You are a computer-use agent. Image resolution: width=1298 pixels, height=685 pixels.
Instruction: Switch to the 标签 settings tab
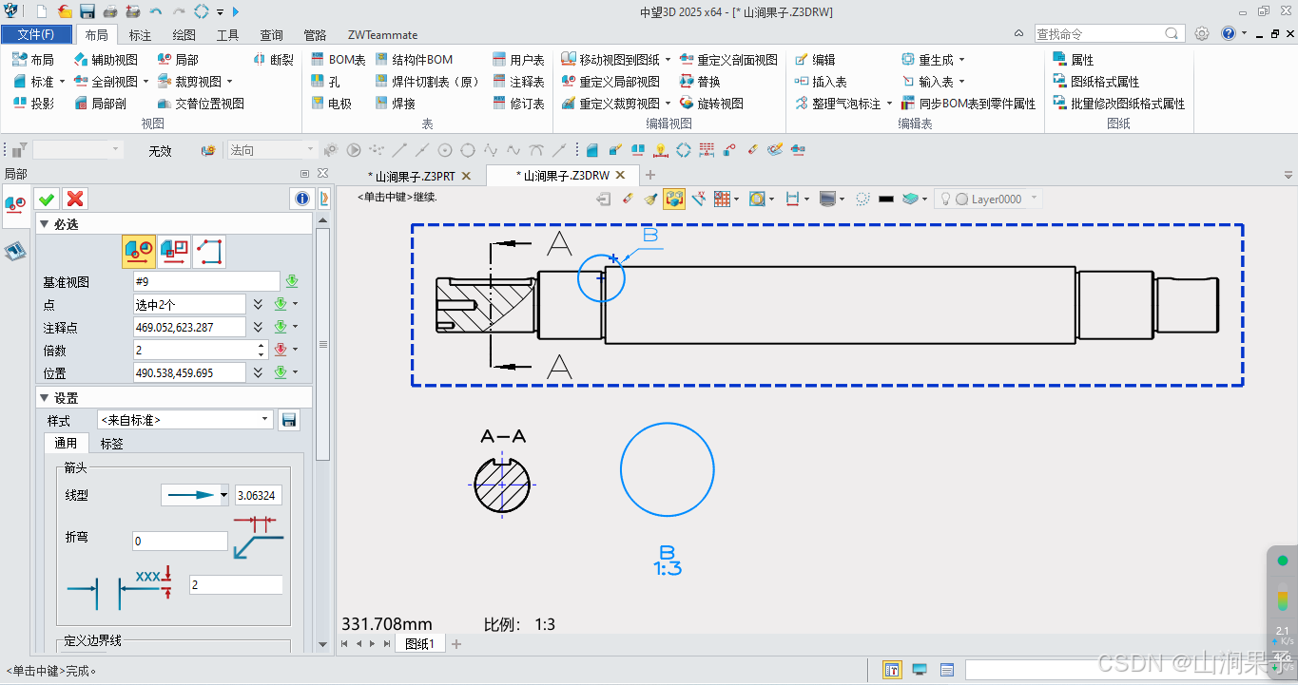[x=112, y=443]
